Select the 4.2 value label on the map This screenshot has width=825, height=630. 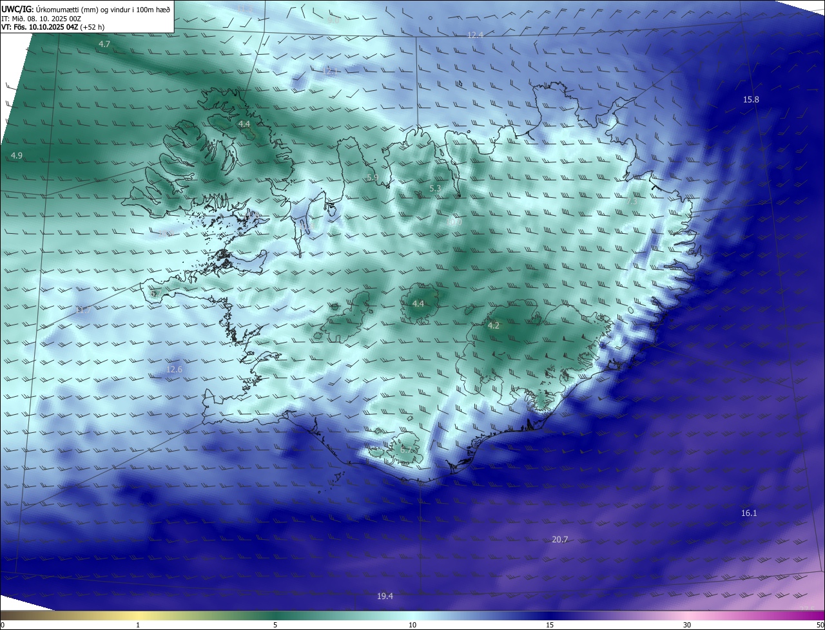tap(494, 325)
